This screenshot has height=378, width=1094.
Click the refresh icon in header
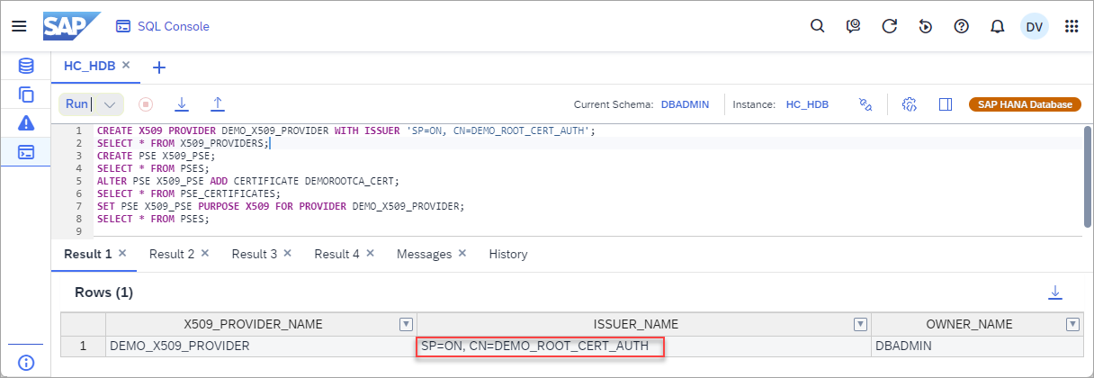[890, 26]
